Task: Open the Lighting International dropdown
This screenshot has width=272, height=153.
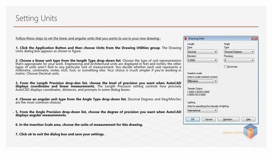Action: pos(202,110)
